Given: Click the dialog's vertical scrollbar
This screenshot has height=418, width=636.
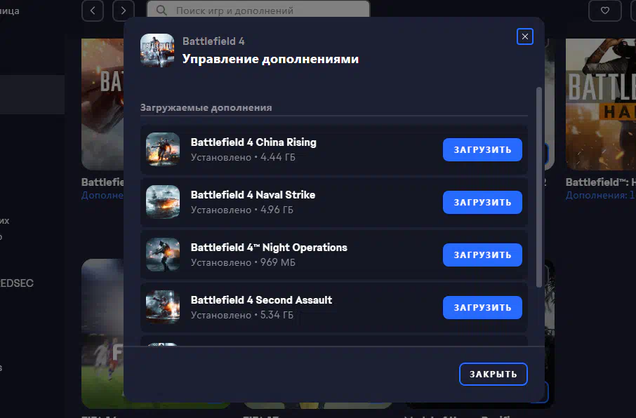Looking at the screenshot, I should coord(539,187).
